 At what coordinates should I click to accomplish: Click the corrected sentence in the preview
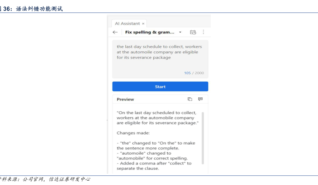(157, 118)
